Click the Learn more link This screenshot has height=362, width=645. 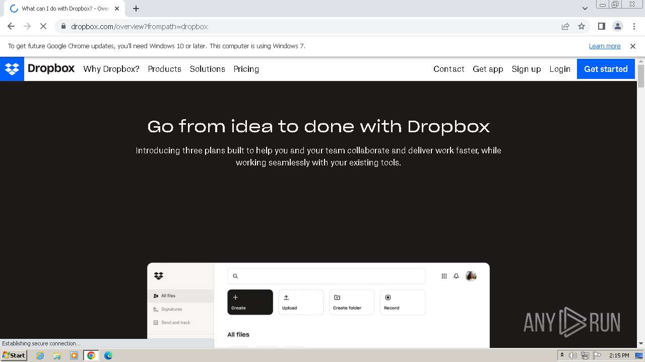(605, 46)
